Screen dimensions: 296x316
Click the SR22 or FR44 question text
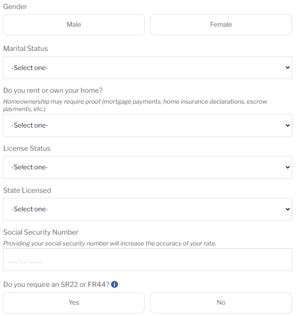coord(56,284)
